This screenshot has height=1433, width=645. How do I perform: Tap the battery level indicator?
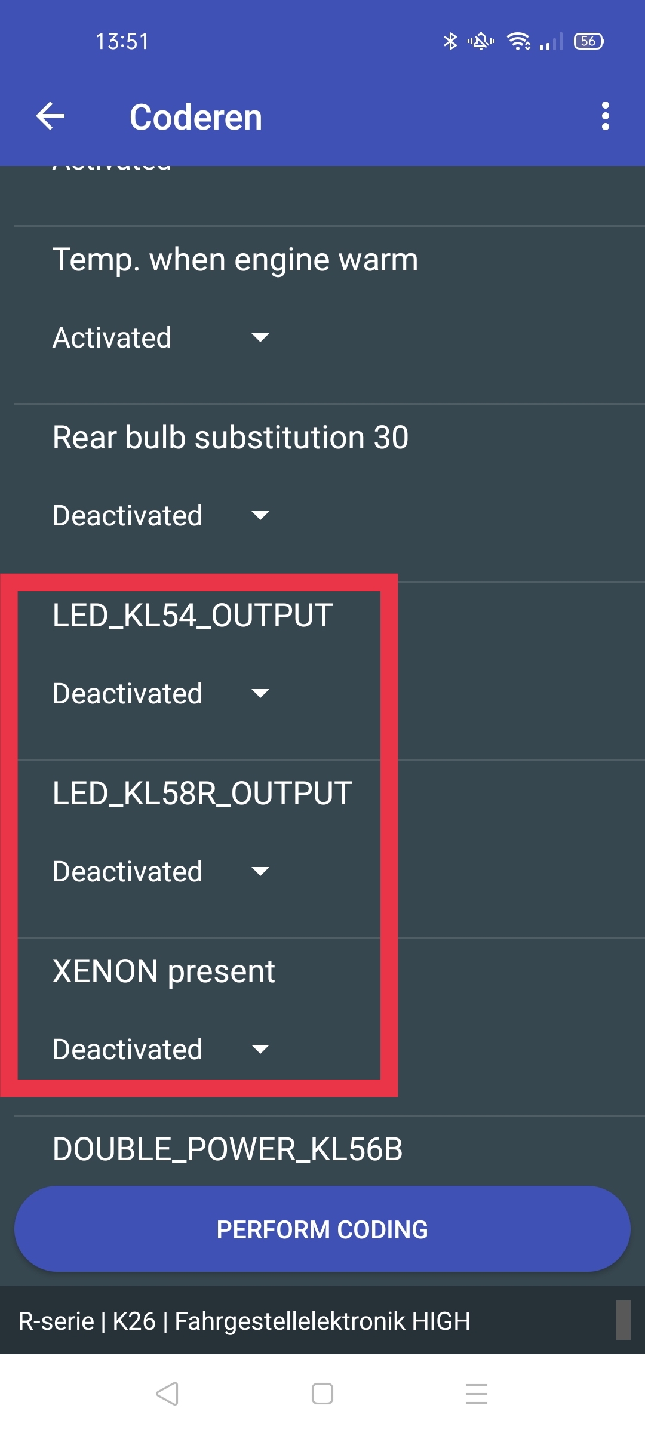[x=588, y=41]
